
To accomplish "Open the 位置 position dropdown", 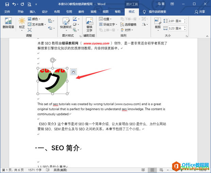I will [x=105, y=19].
